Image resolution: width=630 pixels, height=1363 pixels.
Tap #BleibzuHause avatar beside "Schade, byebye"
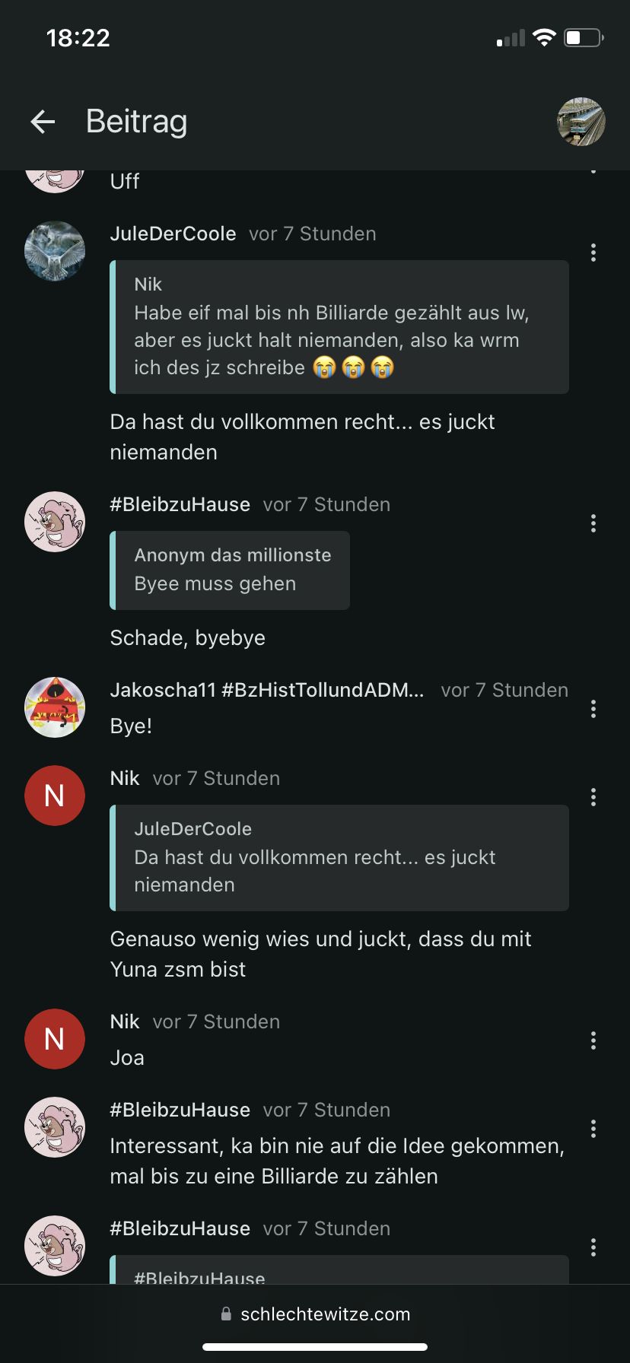(55, 522)
